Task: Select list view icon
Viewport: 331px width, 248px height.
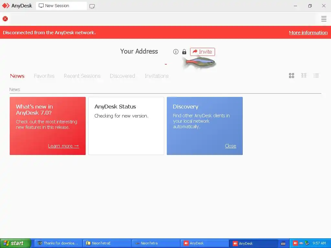Action: (x=316, y=76)
